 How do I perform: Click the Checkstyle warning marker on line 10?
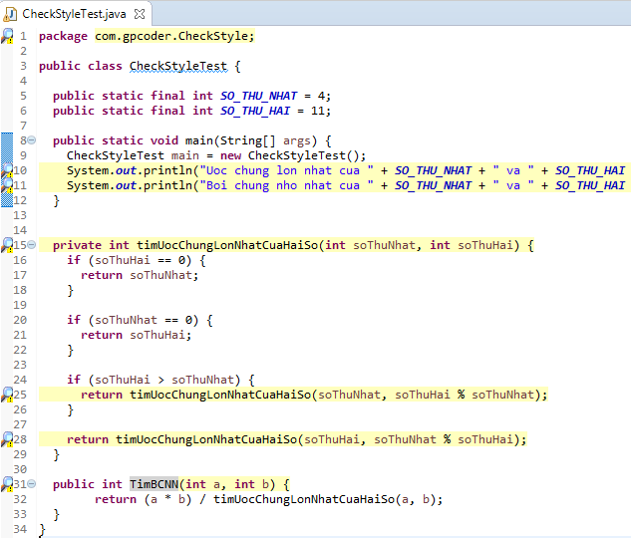pyautogui.click(x=7, y=170)
